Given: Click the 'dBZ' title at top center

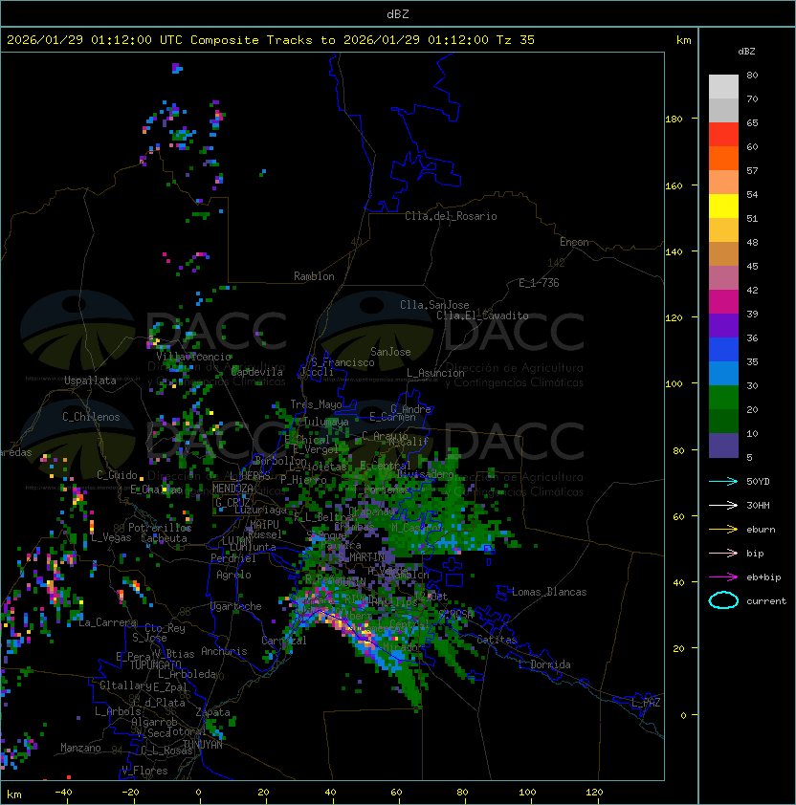Looking at the screenshot, I should point(398,13).
